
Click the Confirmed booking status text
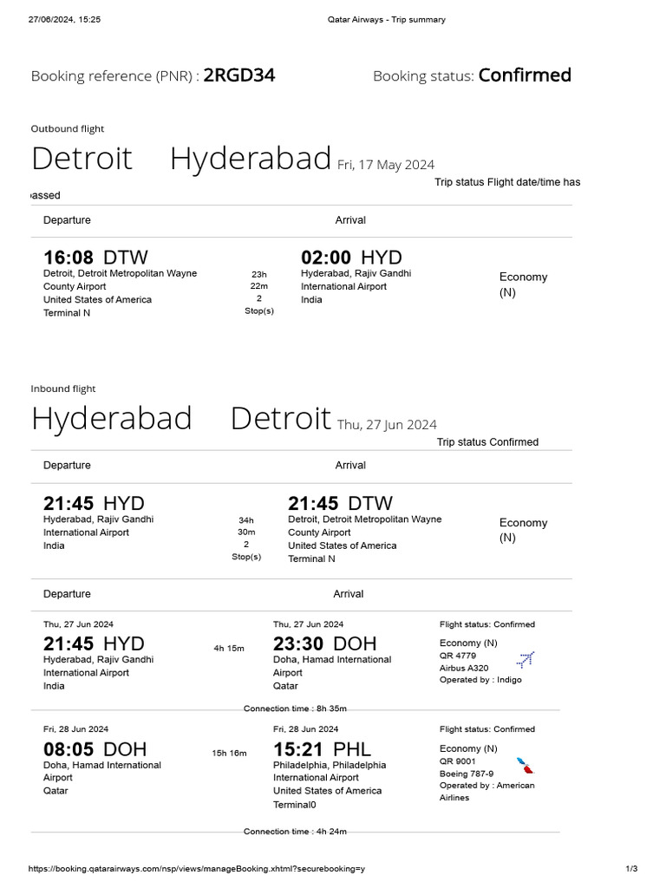(x=525, y=75)
